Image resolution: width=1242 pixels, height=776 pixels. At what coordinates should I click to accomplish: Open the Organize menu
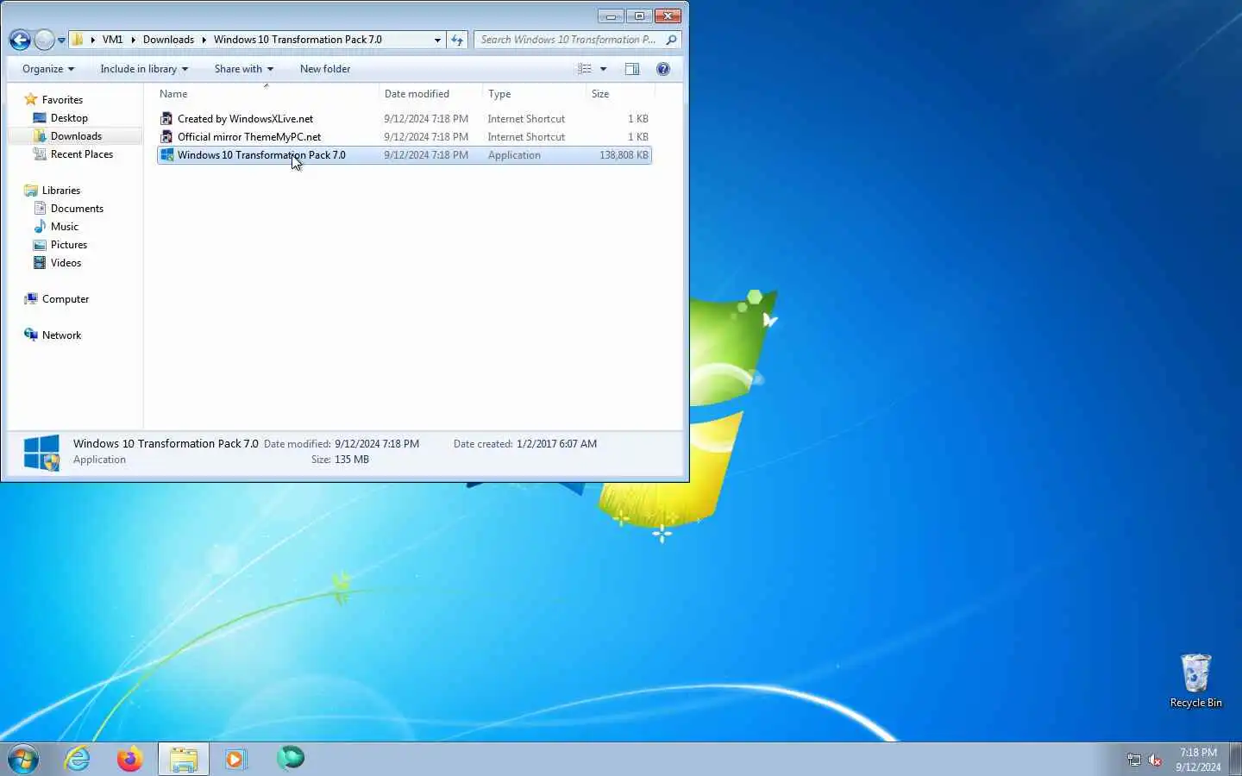(48, 69)
